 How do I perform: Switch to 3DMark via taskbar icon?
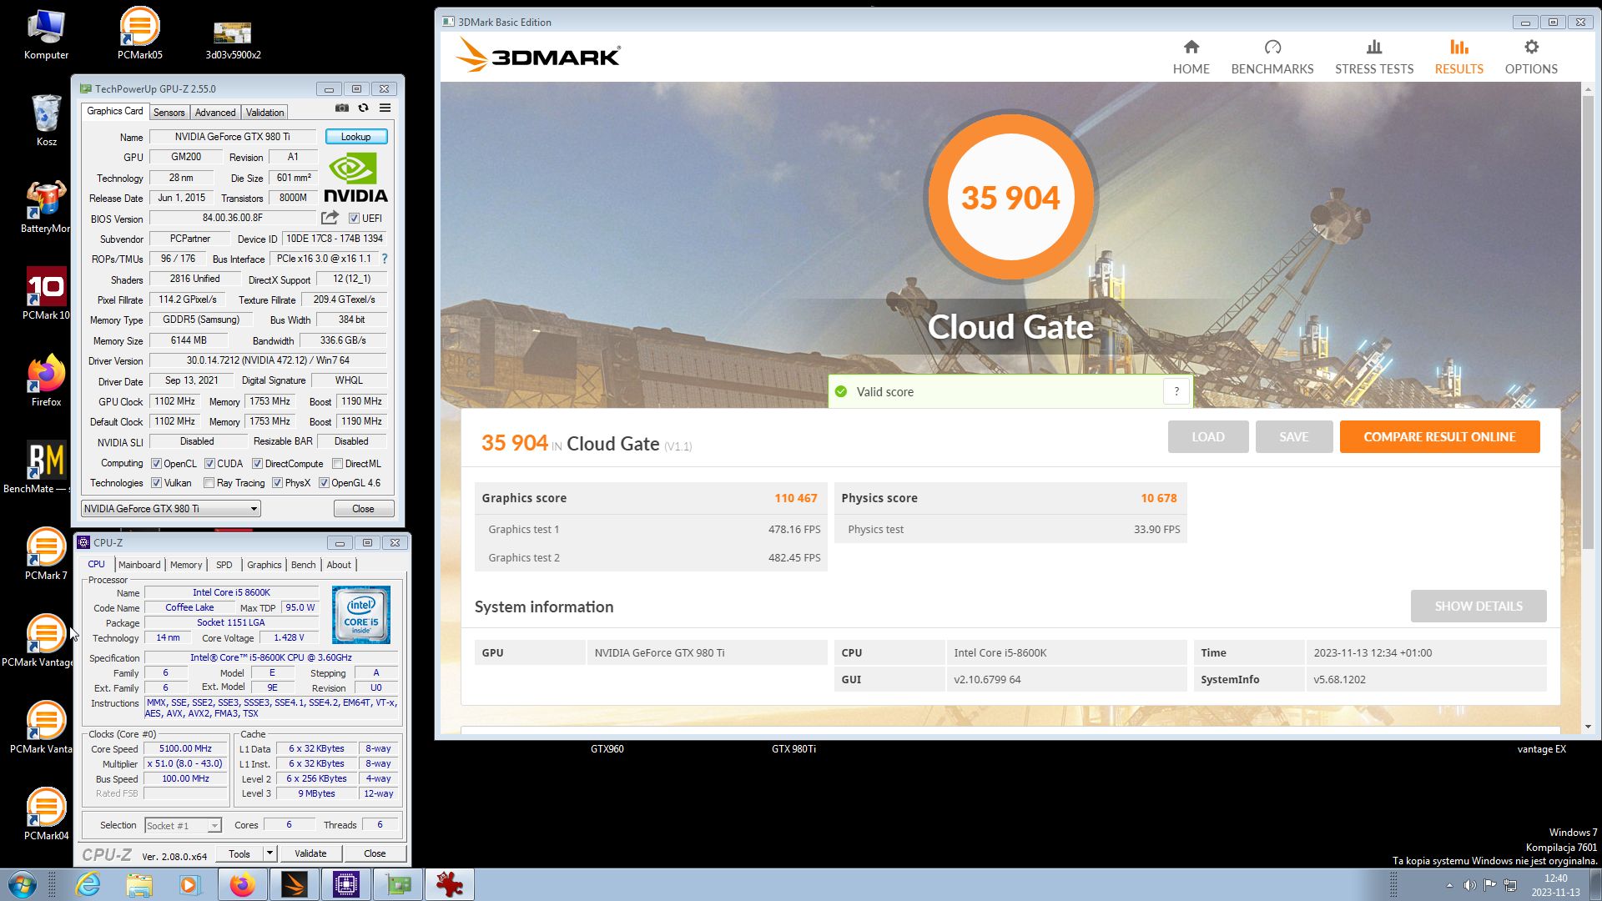pyautogui.click(x=295, y=884)
